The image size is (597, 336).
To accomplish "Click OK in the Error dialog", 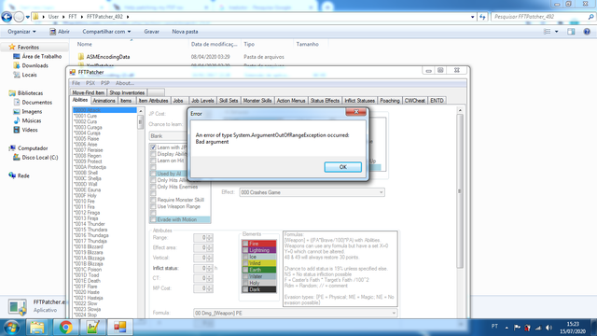I will tap(342, 167).
